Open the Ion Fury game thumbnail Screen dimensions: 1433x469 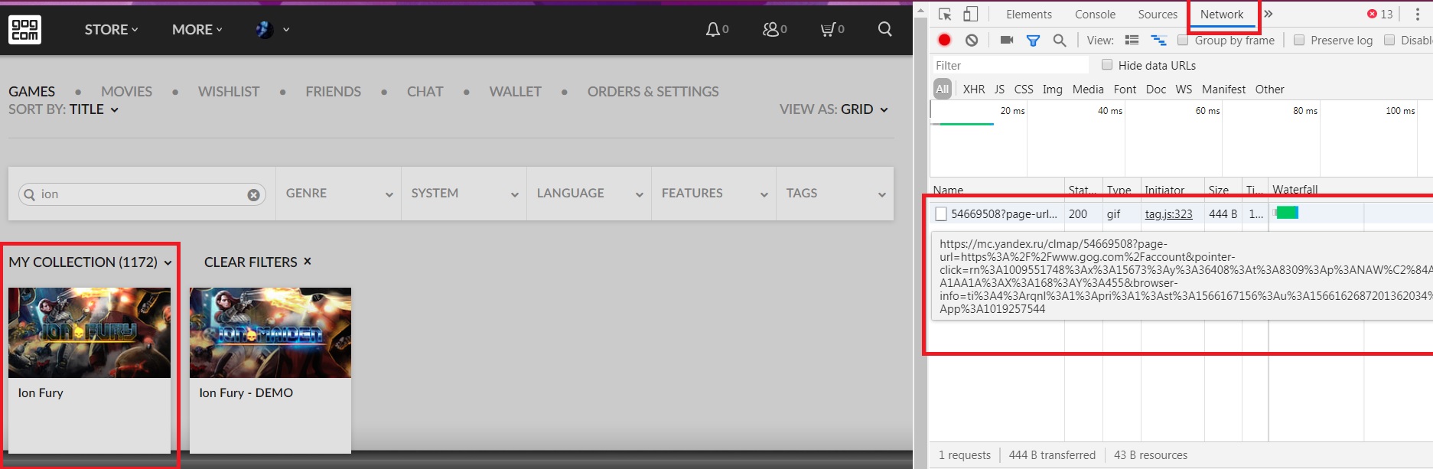click(90, 333)
